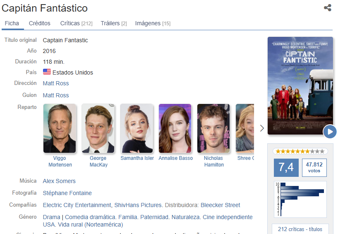Image resolution: width=338 pixels, height=234 pixels.
Task: Switch to the Críticas tab
Action: point(76,24)
